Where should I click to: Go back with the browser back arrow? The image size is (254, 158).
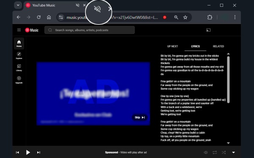[19, 17]
